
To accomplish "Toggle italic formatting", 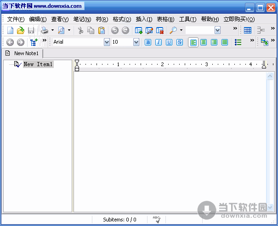I will pyautogui.click(x=159, y=42).
